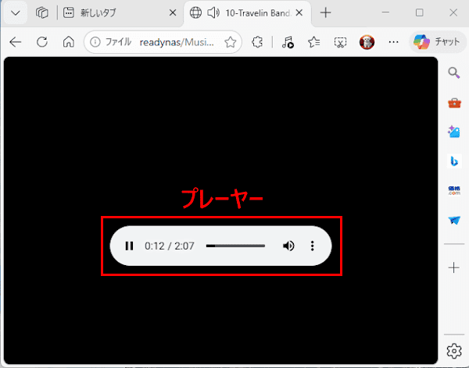Open the 価格.com sidebar icon
Screen dimensions: 469x368
coord(454,190)
